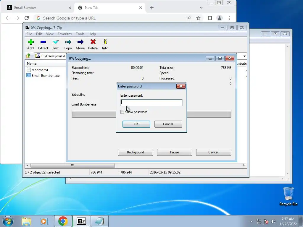Click the share page icon in Chrome

pos(189,18)
